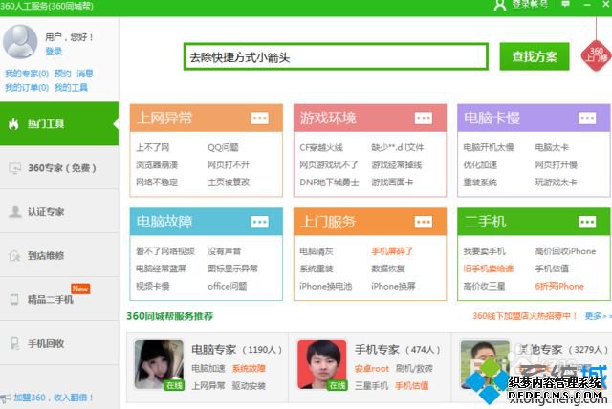Open the 消息 link
612x409 pixels.
85,74
